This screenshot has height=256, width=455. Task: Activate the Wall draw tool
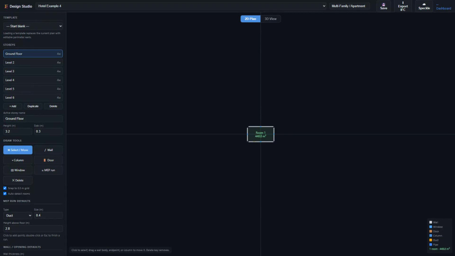pos(48,150)
